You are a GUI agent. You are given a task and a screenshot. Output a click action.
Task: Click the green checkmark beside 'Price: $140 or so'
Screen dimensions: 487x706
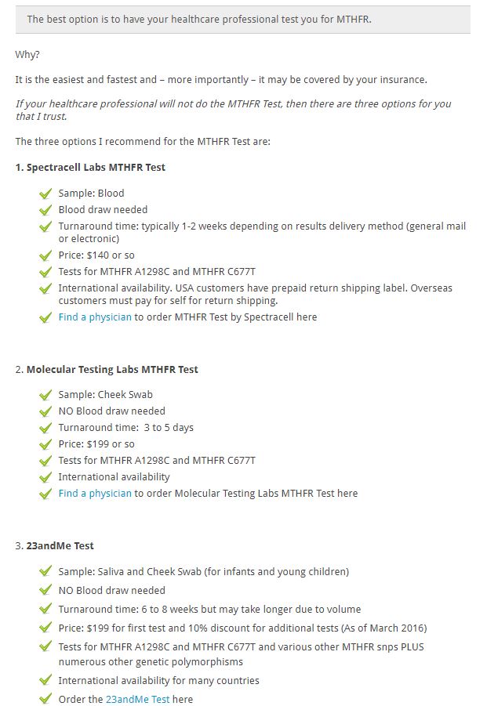click(x=45, y=256)
